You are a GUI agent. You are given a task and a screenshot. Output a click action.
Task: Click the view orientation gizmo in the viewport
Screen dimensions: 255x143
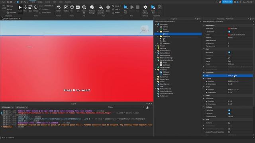pos(144,29)
